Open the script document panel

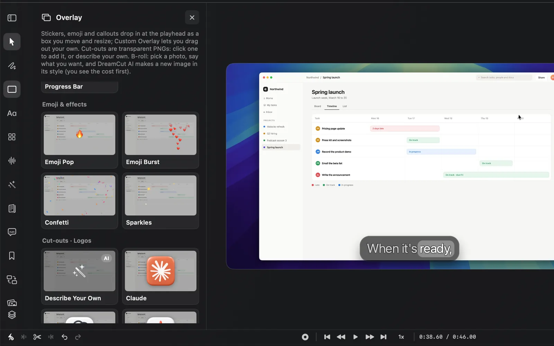12,208
